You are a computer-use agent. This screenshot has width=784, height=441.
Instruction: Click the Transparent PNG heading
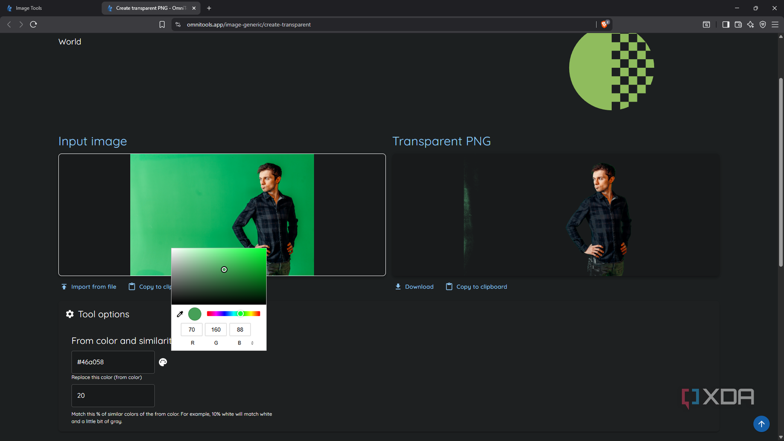(x=441, y=141)
